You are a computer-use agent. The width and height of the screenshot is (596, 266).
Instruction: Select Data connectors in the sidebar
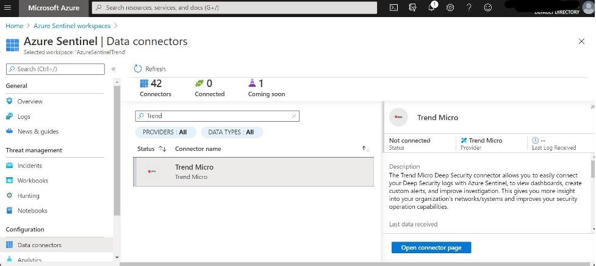coord(57,245)
